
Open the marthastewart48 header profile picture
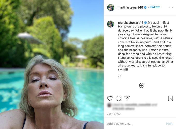coord(111,7)
